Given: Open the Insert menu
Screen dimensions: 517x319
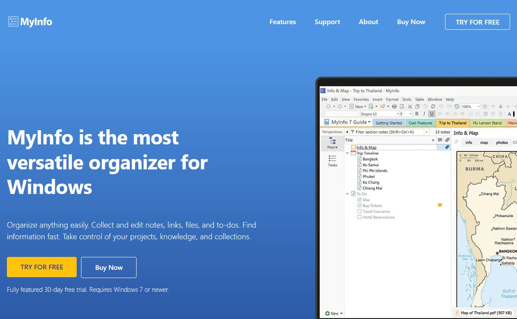Looking at the screenshot, I should point(377,100).
